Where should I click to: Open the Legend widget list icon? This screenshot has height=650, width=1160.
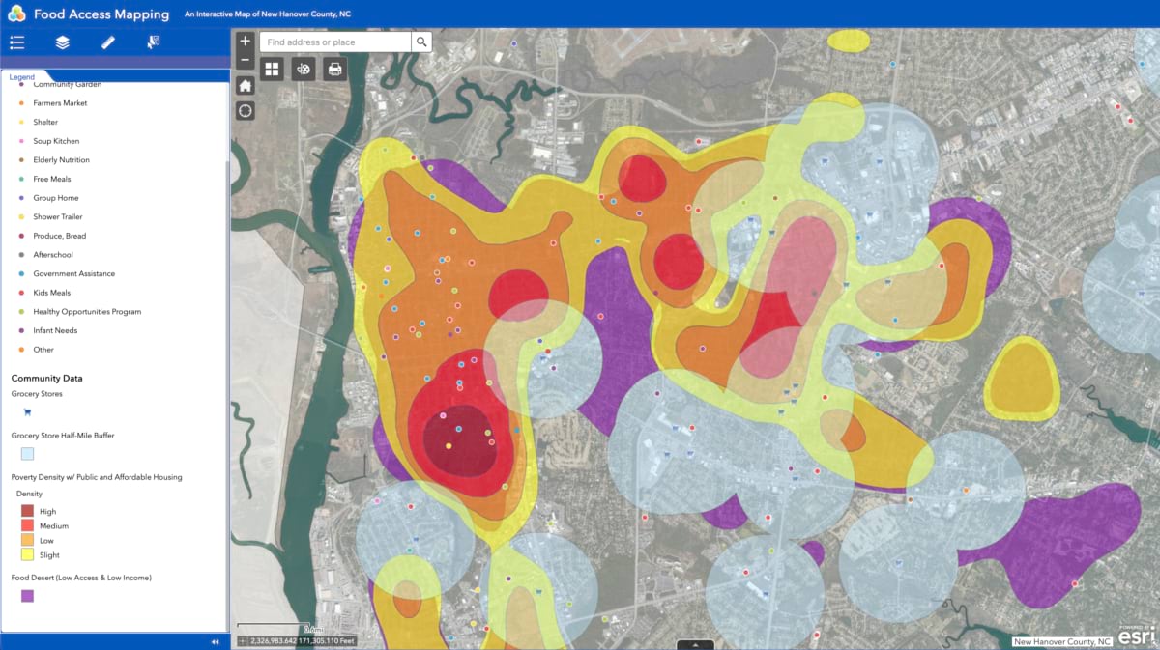coord(16,42)
